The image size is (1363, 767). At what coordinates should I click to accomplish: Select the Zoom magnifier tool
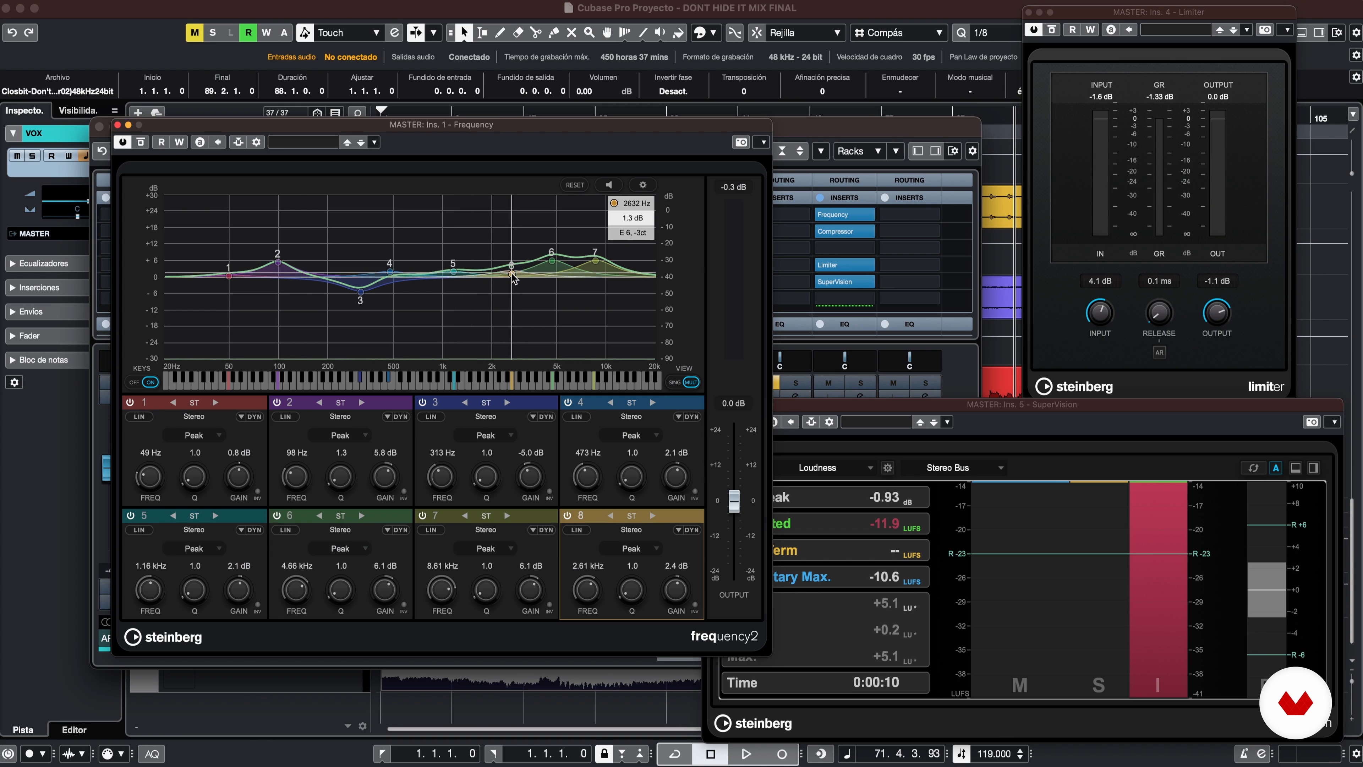(590, 32)
